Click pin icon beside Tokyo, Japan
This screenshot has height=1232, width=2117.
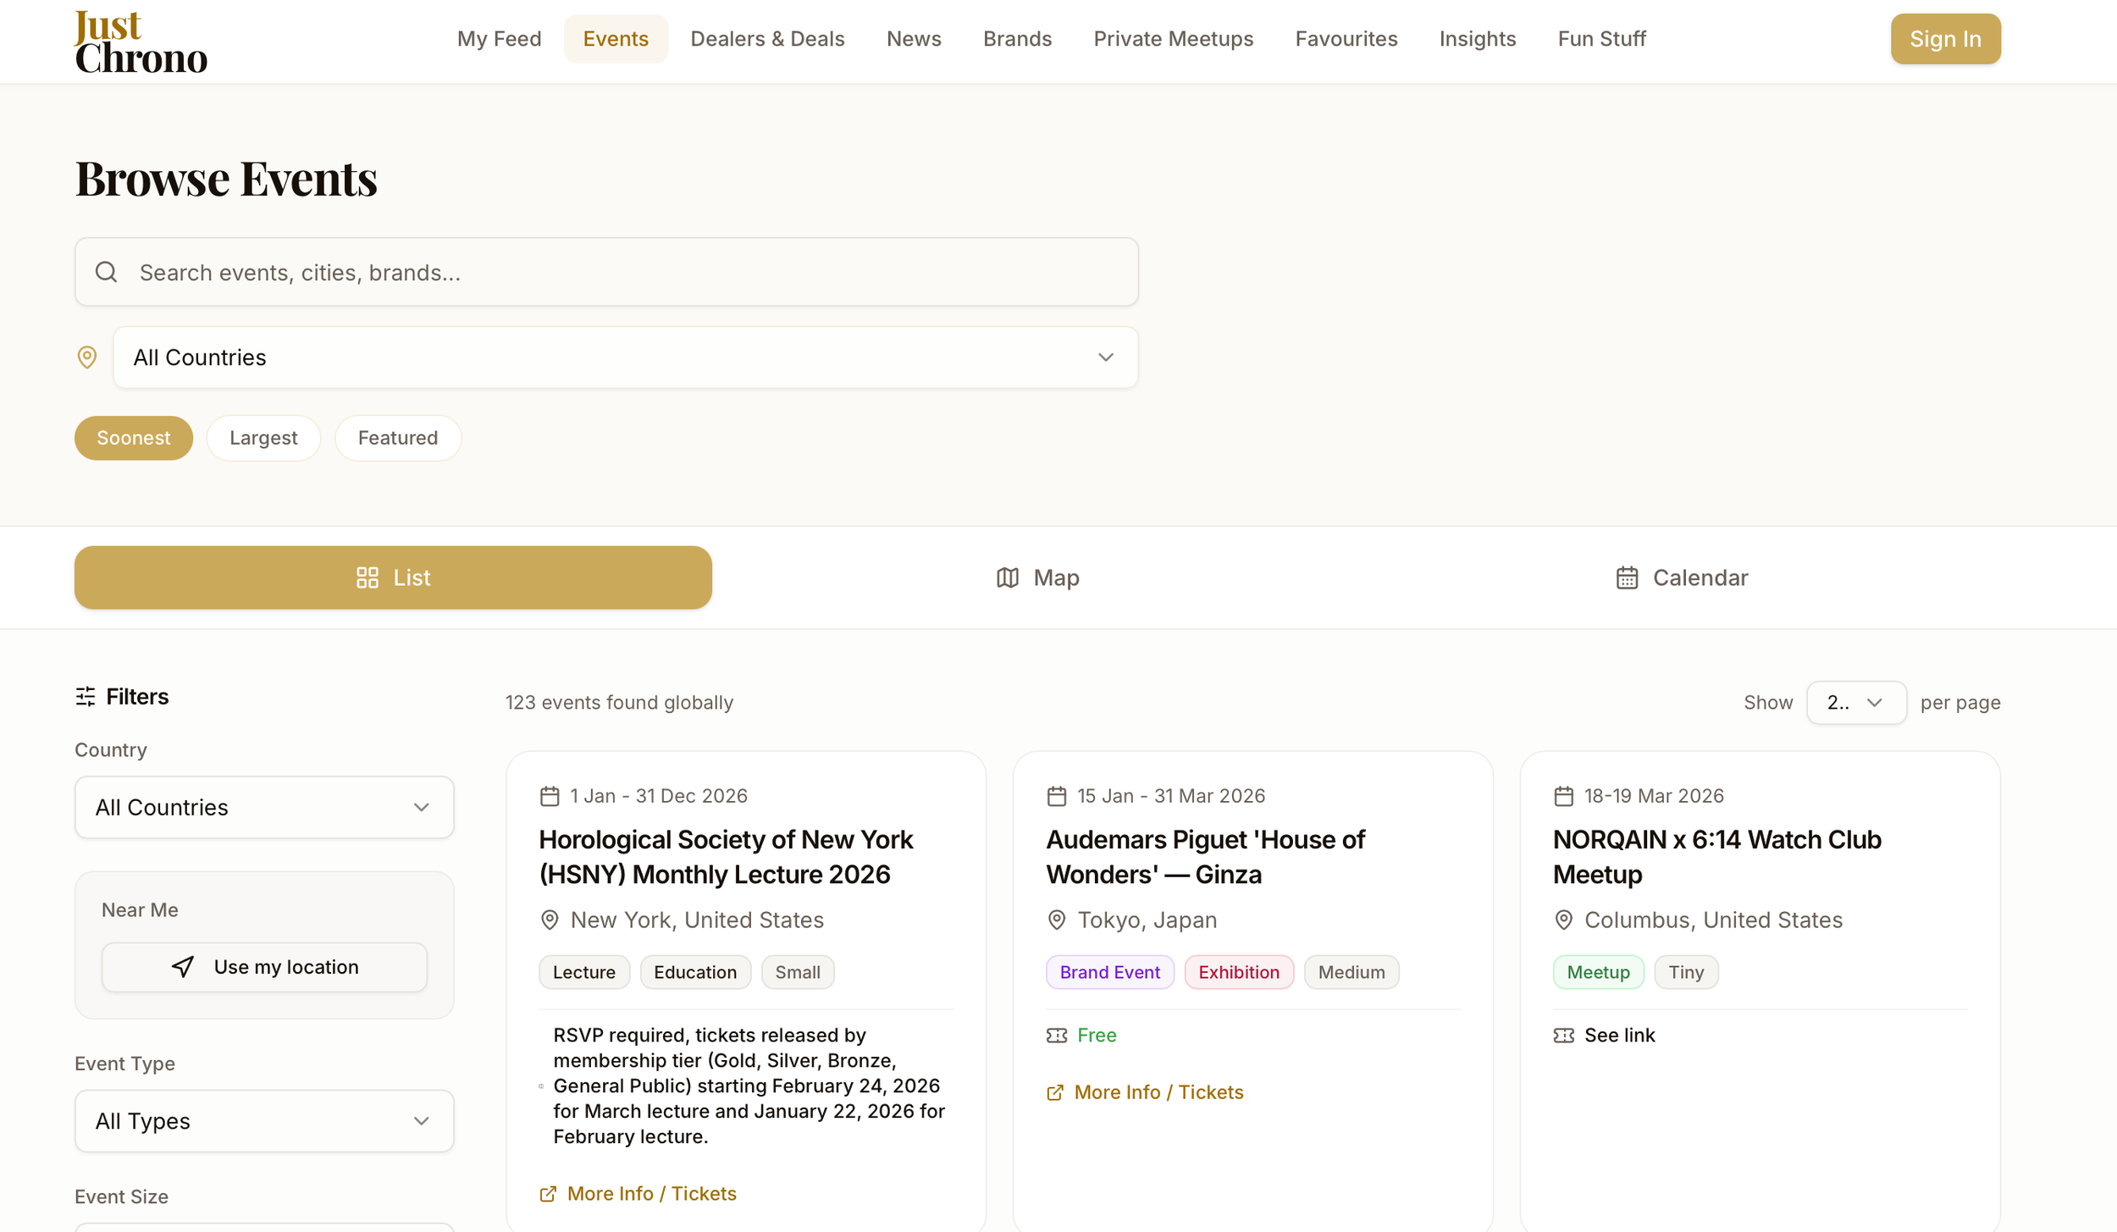1056,920
